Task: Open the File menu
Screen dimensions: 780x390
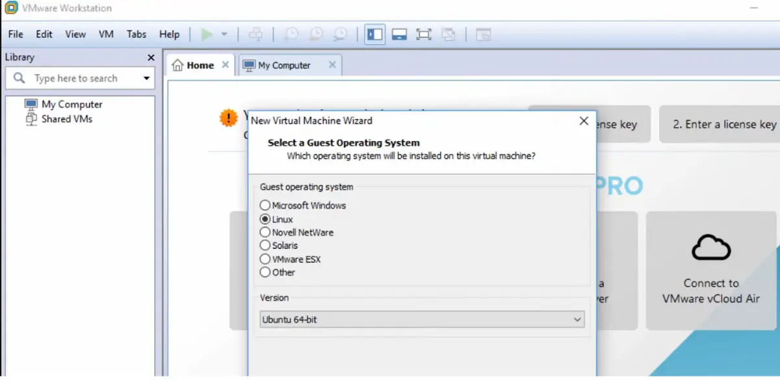Action: click(x=16, y=34)
